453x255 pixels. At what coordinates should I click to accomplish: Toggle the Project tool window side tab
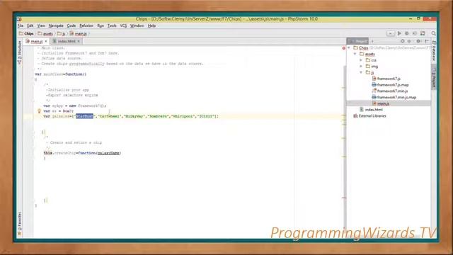pyautogui.click(x=434, y=77)
